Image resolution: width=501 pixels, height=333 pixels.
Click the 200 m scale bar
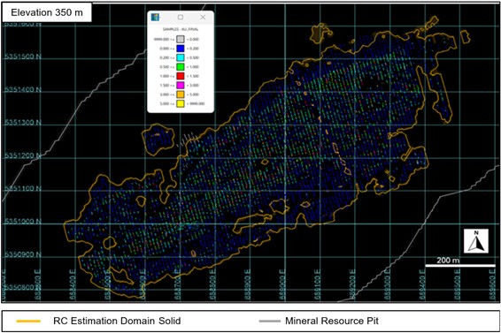460,265
